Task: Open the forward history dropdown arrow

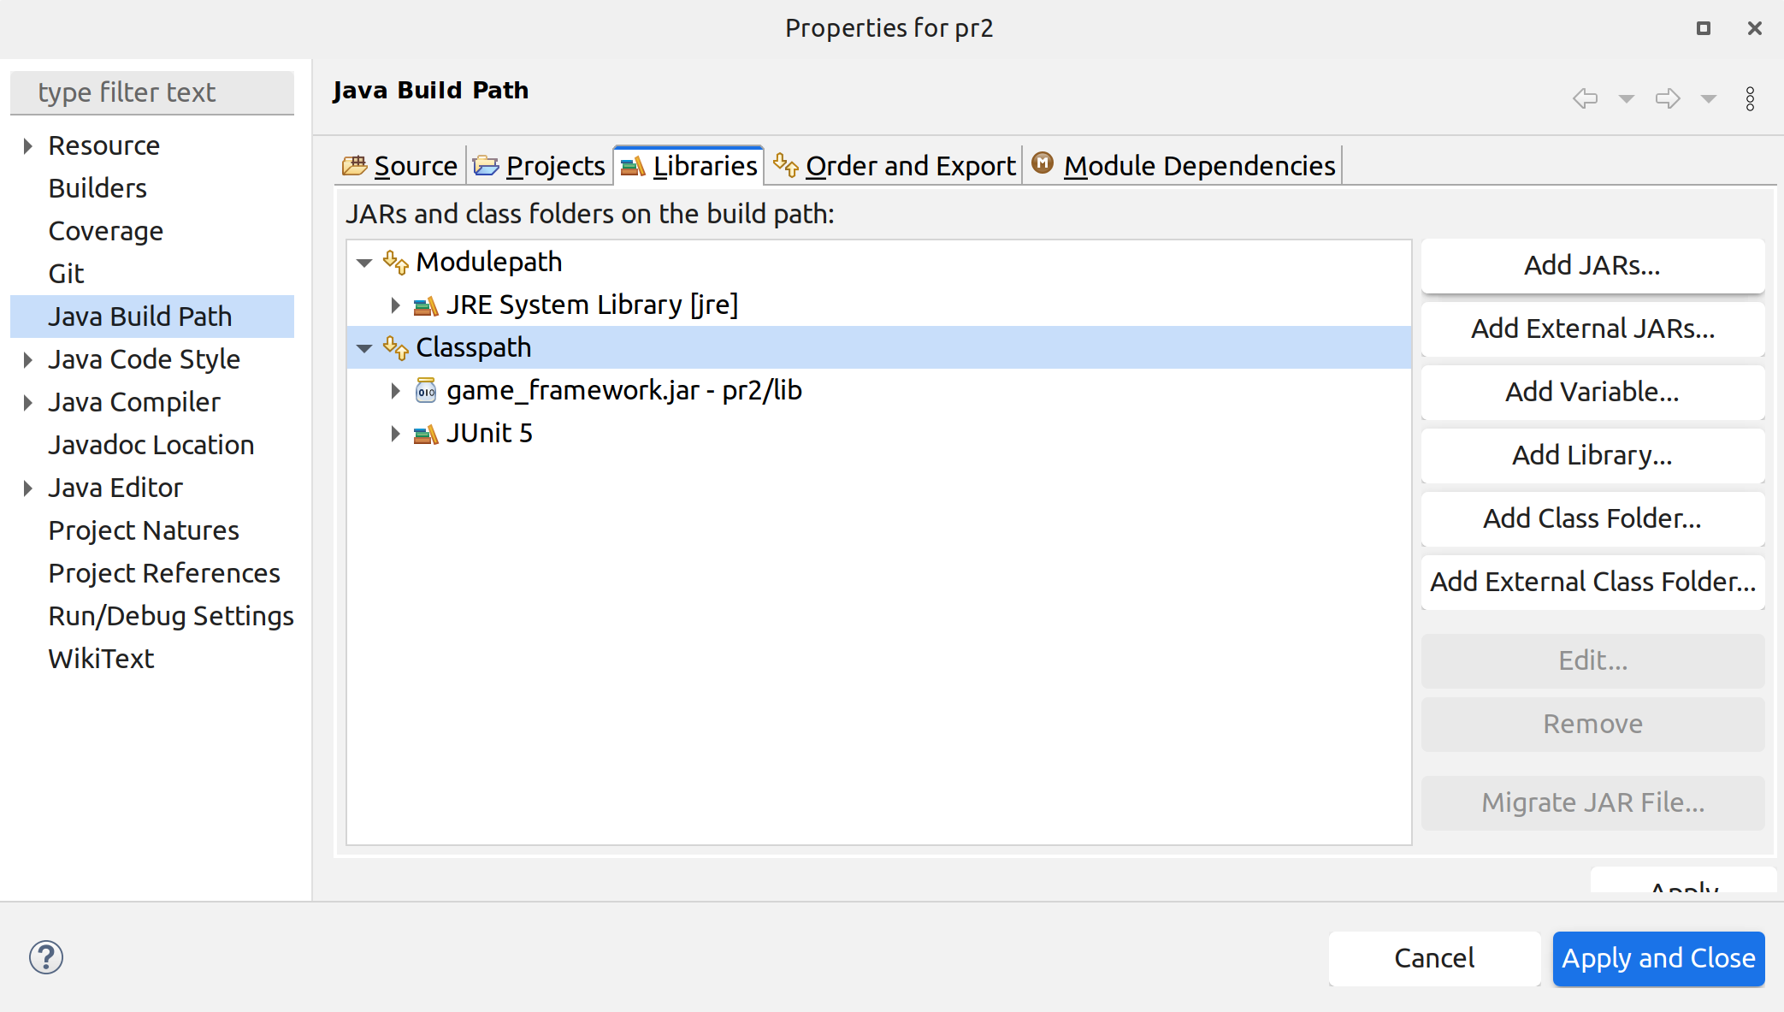Action: (x=1708, y=99)
